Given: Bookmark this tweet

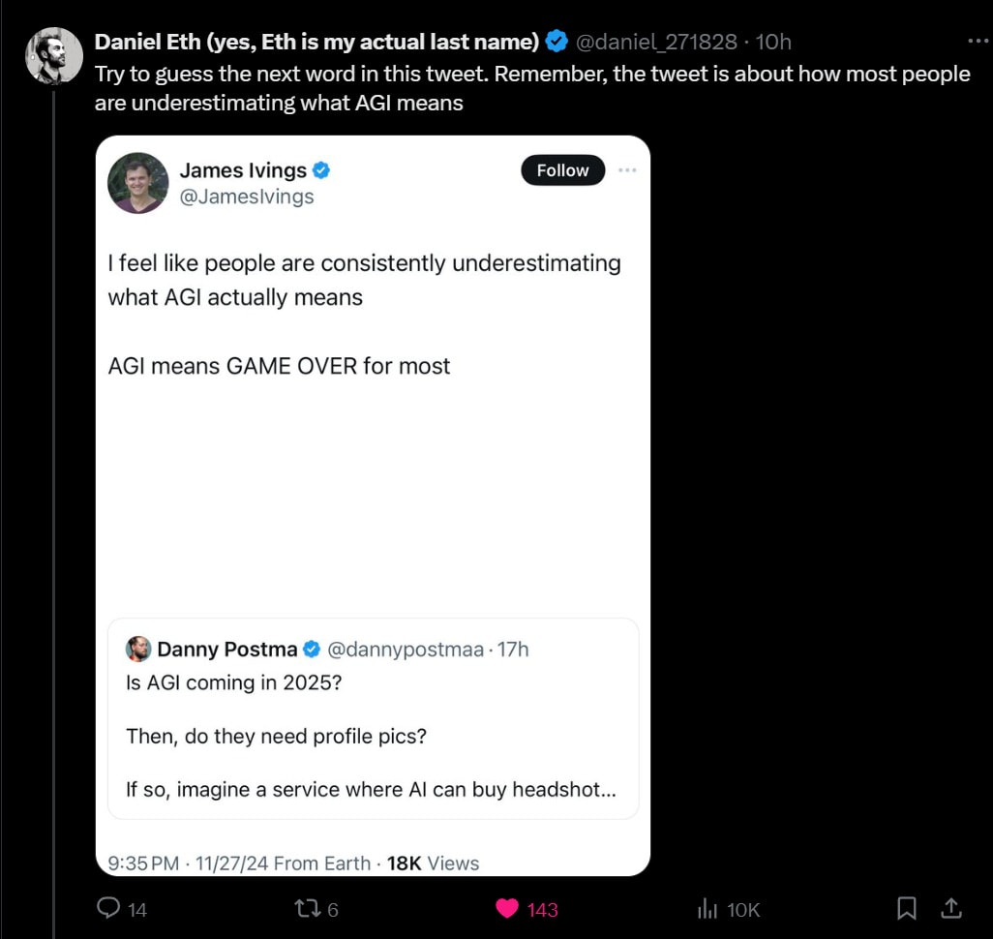Looking at the screenshot, I should [x=906, y=909].
